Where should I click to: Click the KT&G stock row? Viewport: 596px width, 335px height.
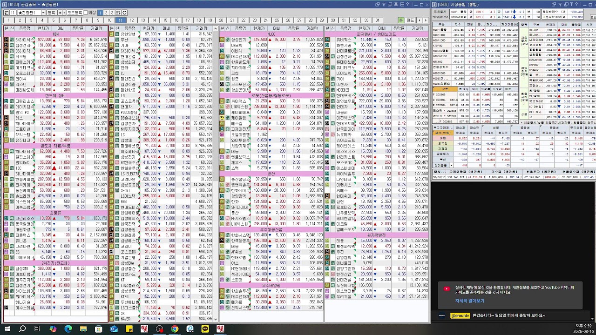162,296
